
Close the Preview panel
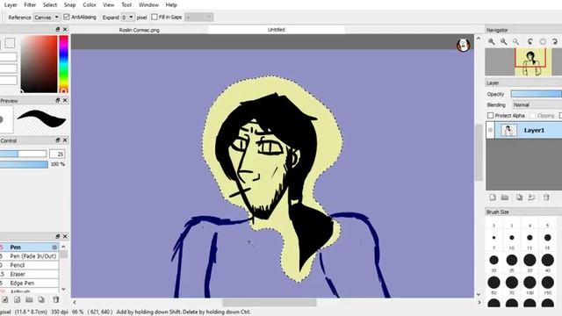click(65, 100)
